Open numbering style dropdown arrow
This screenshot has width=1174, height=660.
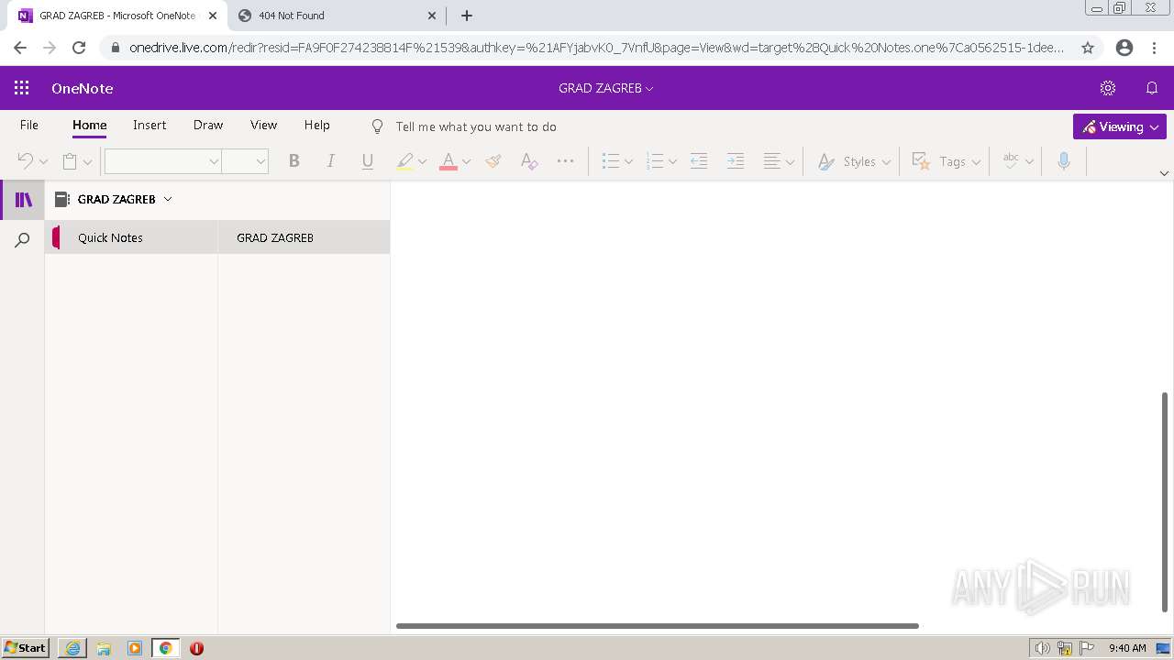tap(672, 161)
